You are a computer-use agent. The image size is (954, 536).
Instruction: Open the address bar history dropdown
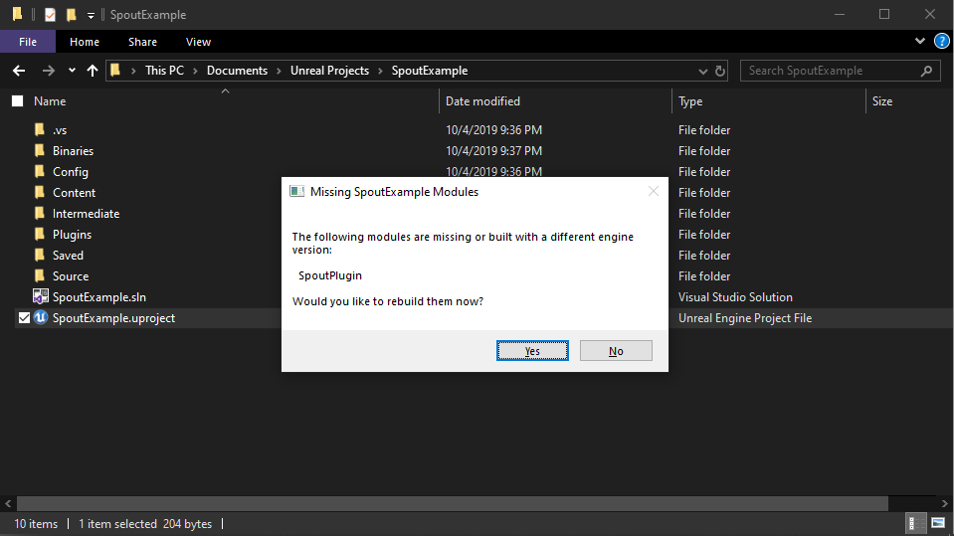pos(702,72)
